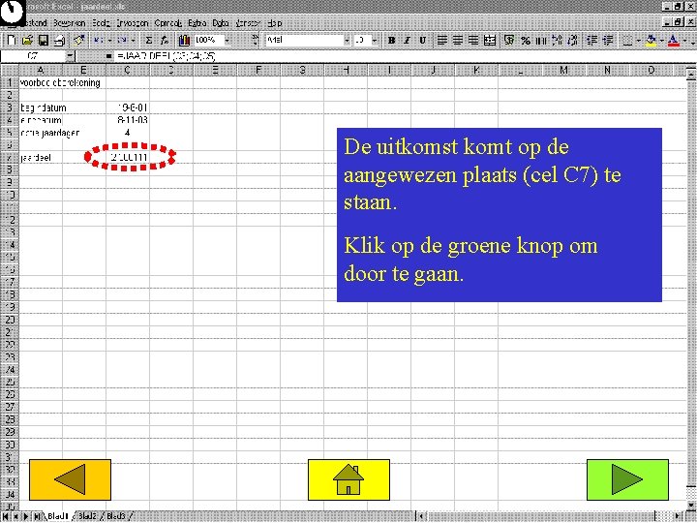
Task: Open the Extra menu
Action: click(x=197, y=23)
